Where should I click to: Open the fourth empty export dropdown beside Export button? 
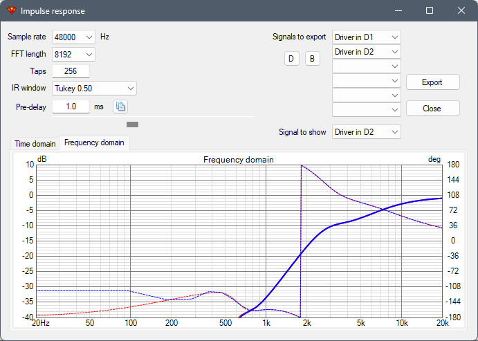pos(367,81)
